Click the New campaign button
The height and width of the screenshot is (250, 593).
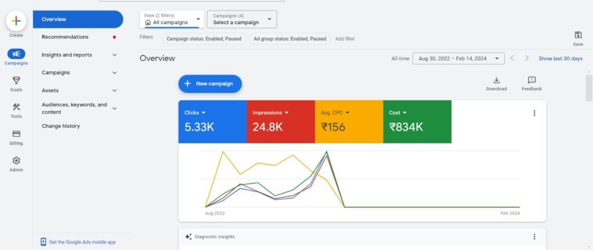tap(210, 84)
